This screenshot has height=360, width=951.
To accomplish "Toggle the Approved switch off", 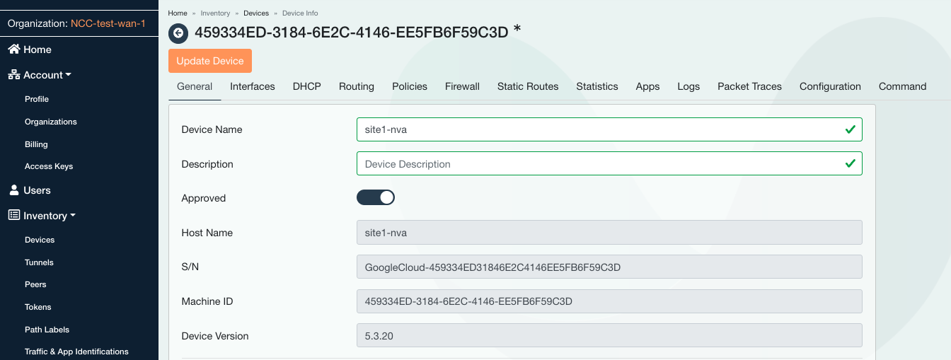I will click(375, 198).
